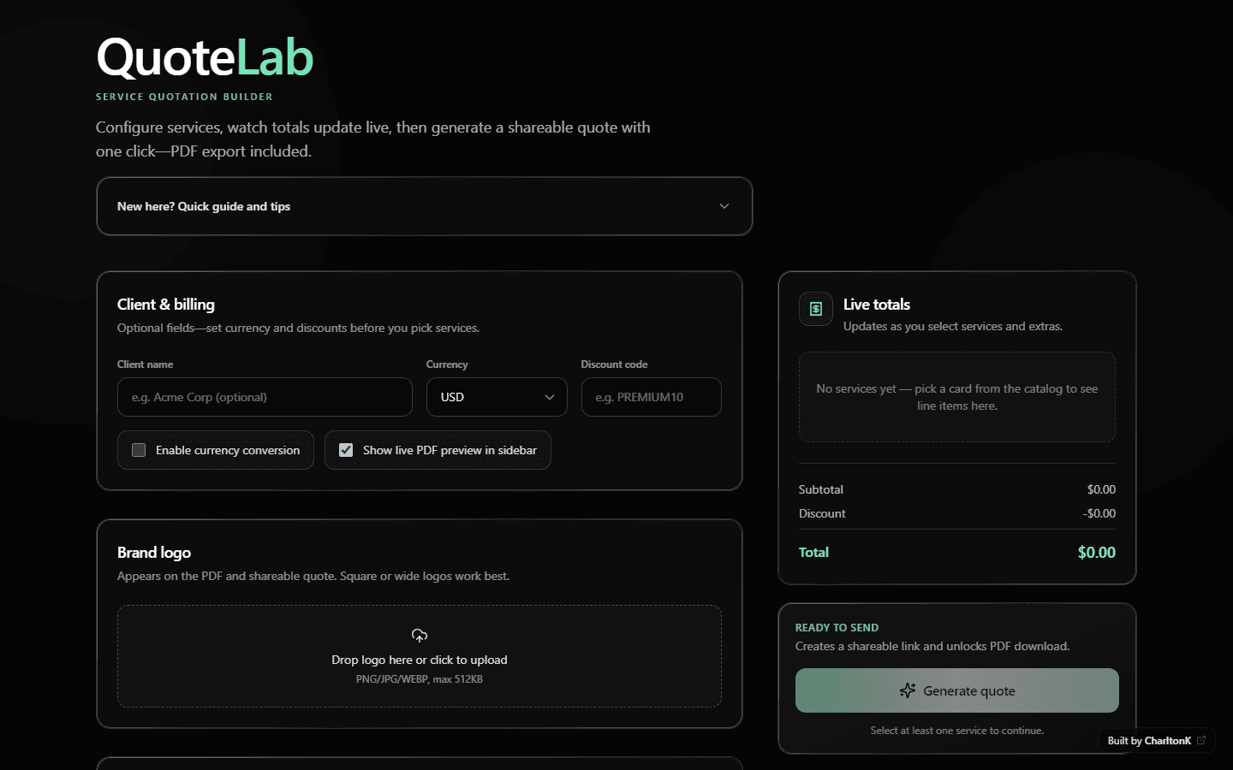Screen dimensions: 1233x770
Task: Click the dollar icon beside Live totals
Action: pyautogui.click(x=815, y=309)
